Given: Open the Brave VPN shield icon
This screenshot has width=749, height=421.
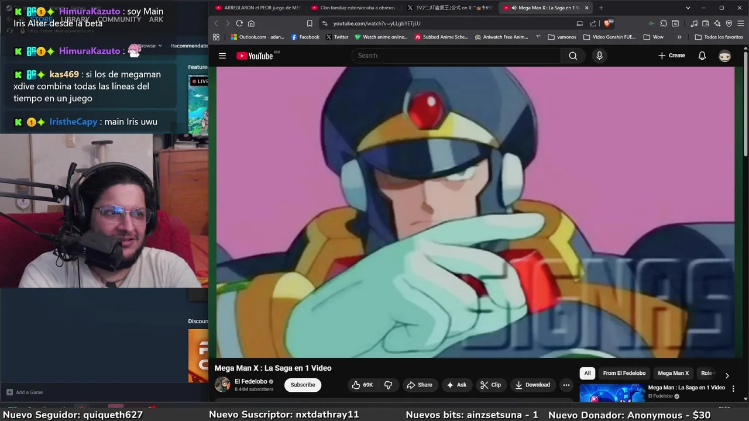Looking at the screenshot, I should coord(729,23).
